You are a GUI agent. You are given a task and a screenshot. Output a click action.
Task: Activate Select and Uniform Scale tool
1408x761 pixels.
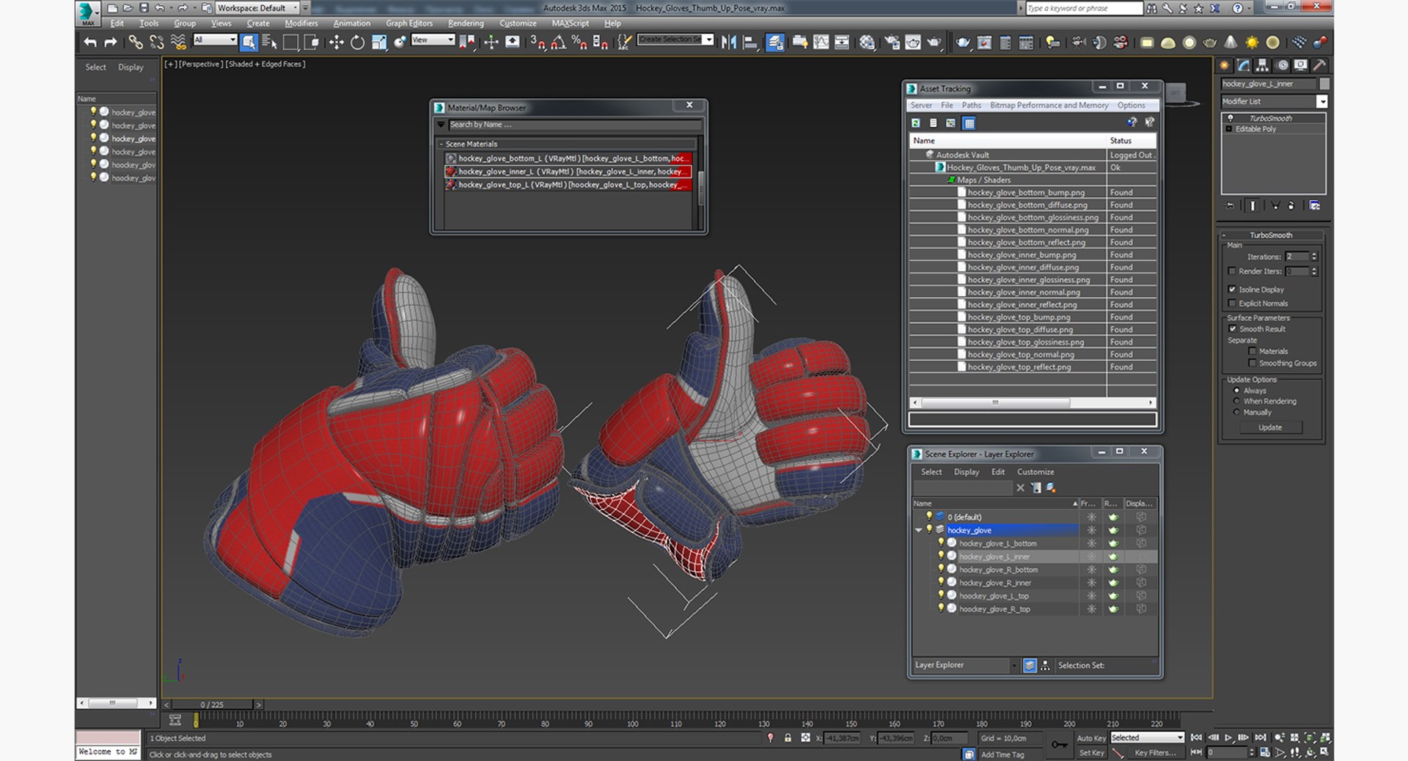click(378, 43)
